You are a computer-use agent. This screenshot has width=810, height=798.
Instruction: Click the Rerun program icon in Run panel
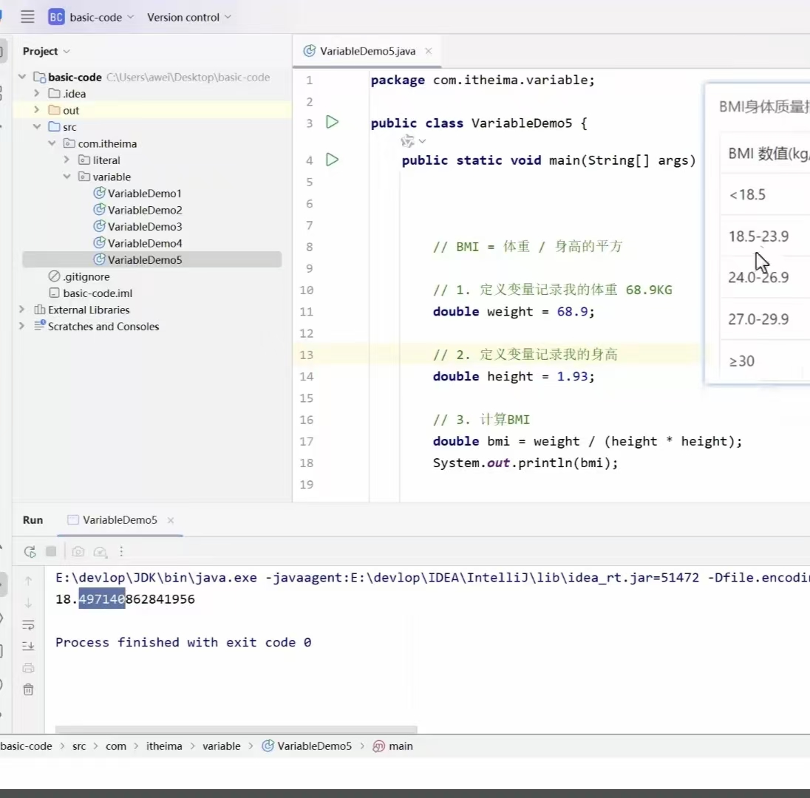pyautogui.click(x=30, y=552)
